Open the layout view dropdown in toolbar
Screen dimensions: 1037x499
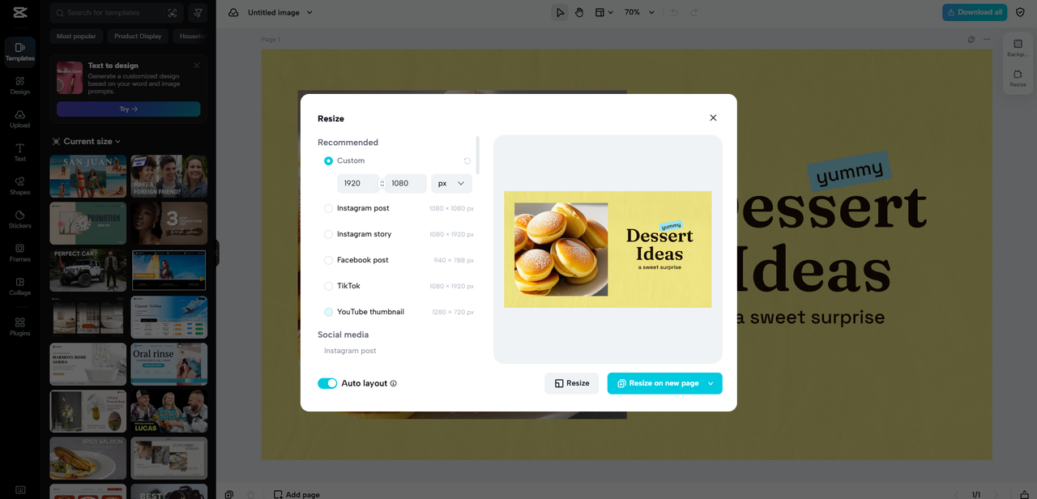(x=604, y=12)
